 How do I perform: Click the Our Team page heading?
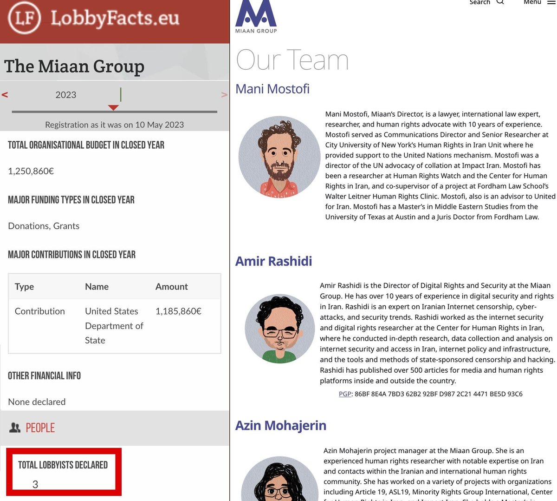pyautogui.click(x=292, y=60)
